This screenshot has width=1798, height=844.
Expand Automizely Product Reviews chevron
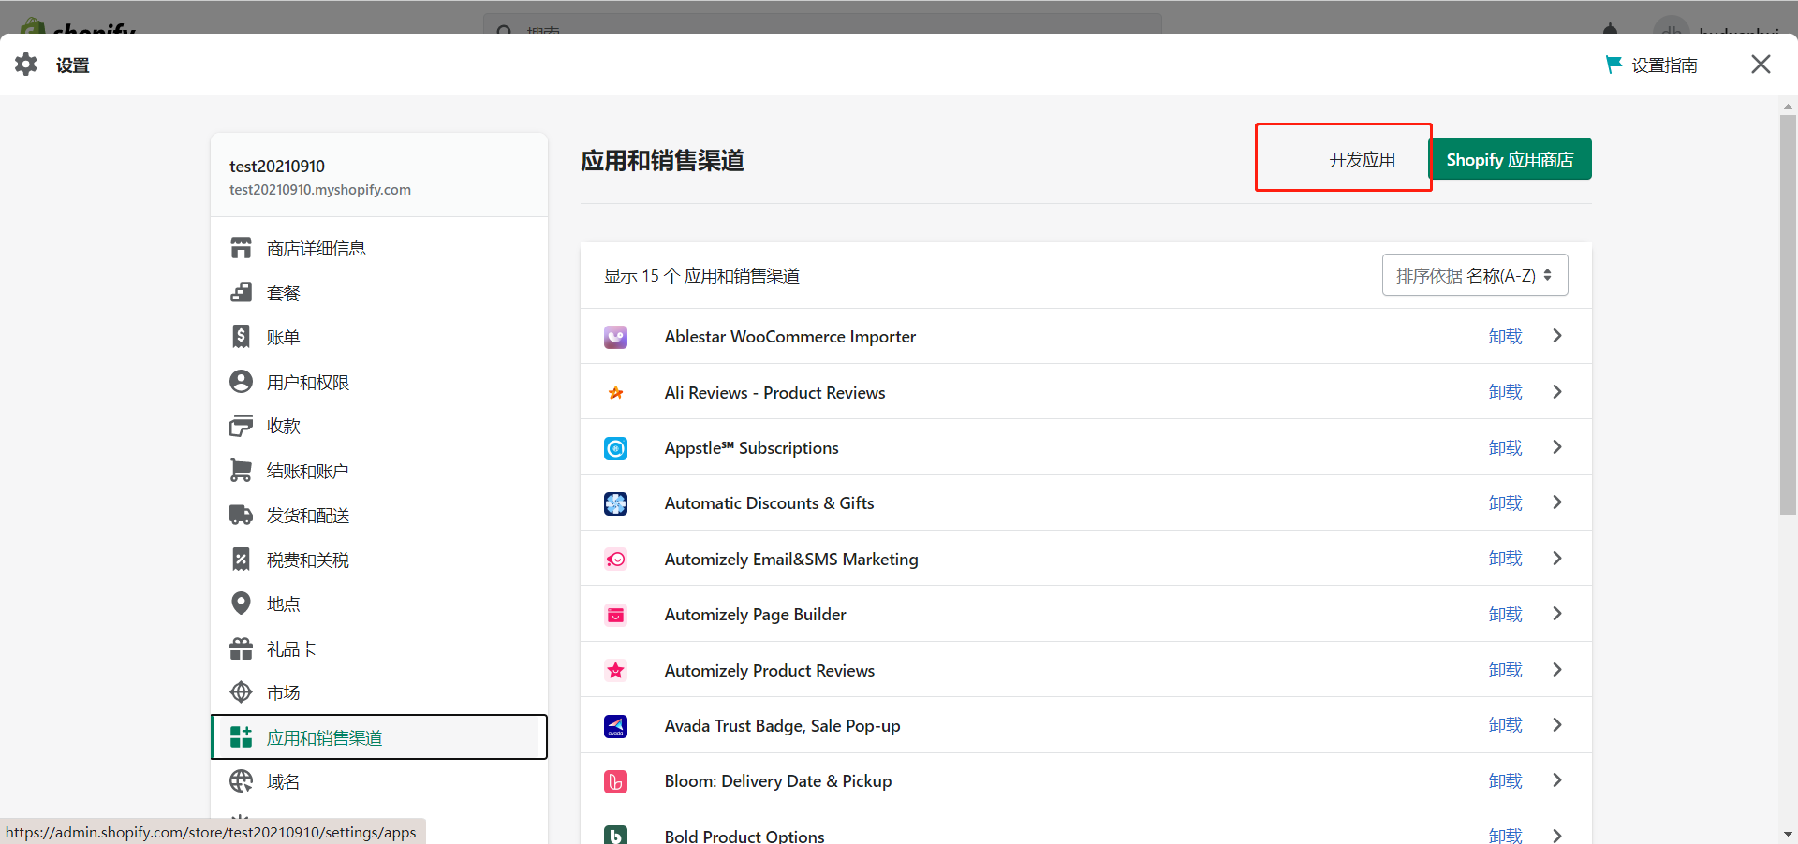1557,669
